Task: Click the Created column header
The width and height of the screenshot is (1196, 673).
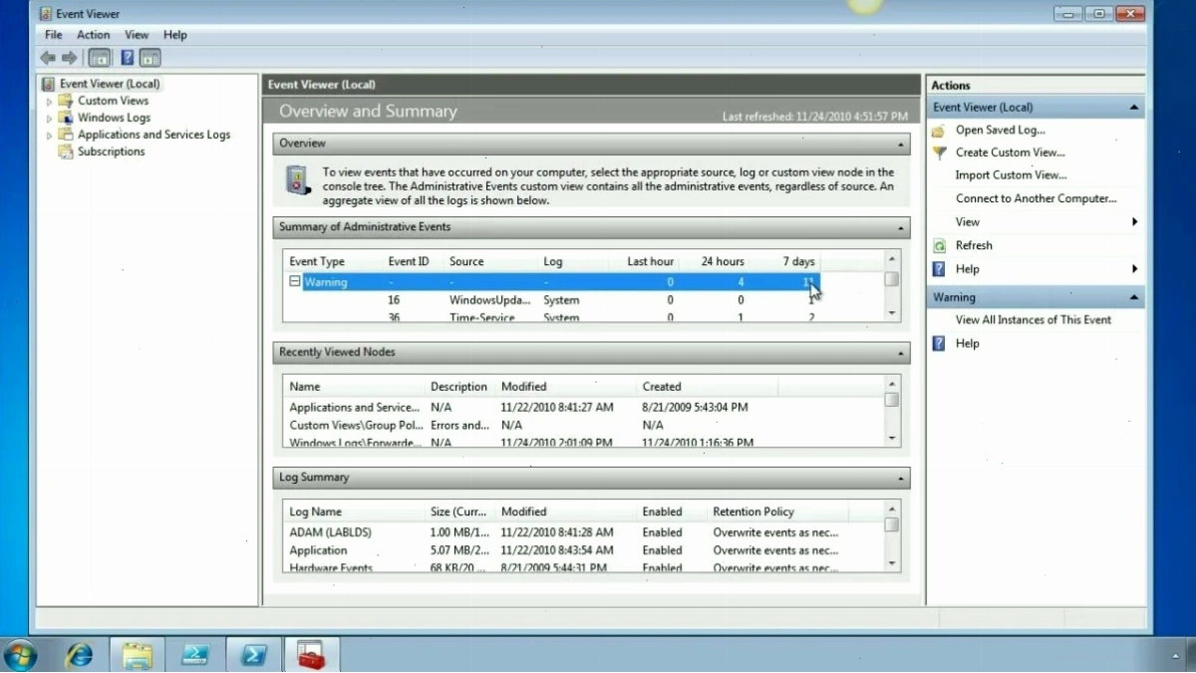Action: [662, 387]
